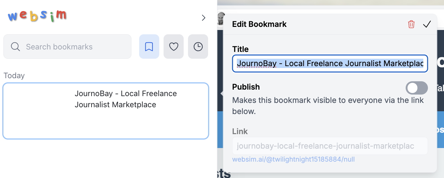Enable the Publish toggle switch
The height and width of the screenshot is (178, 444).
[x=416, y=88]
